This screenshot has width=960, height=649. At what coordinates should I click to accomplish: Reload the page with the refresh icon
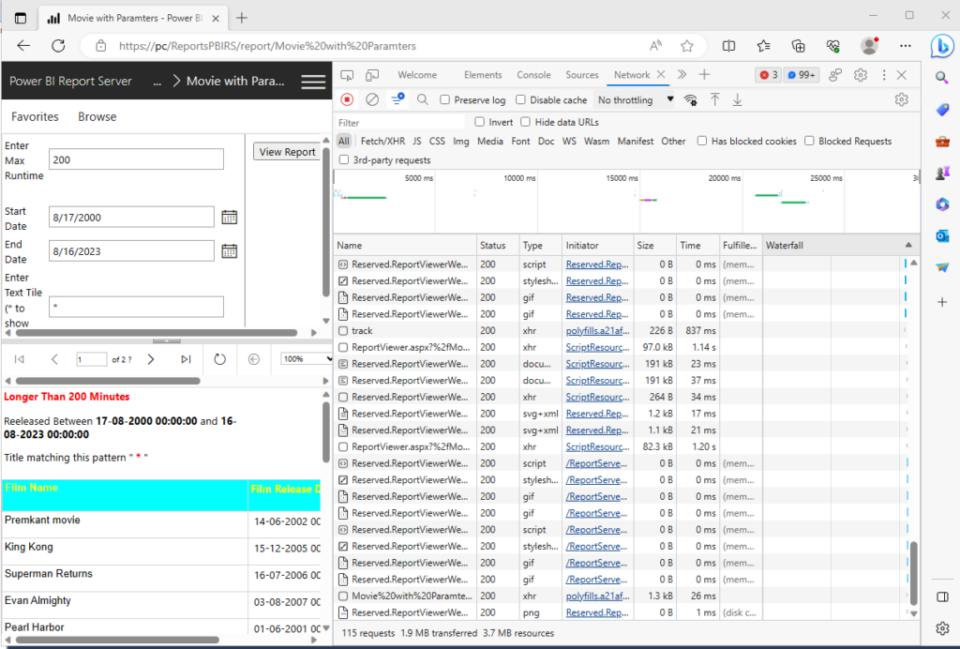pos(58,46)
